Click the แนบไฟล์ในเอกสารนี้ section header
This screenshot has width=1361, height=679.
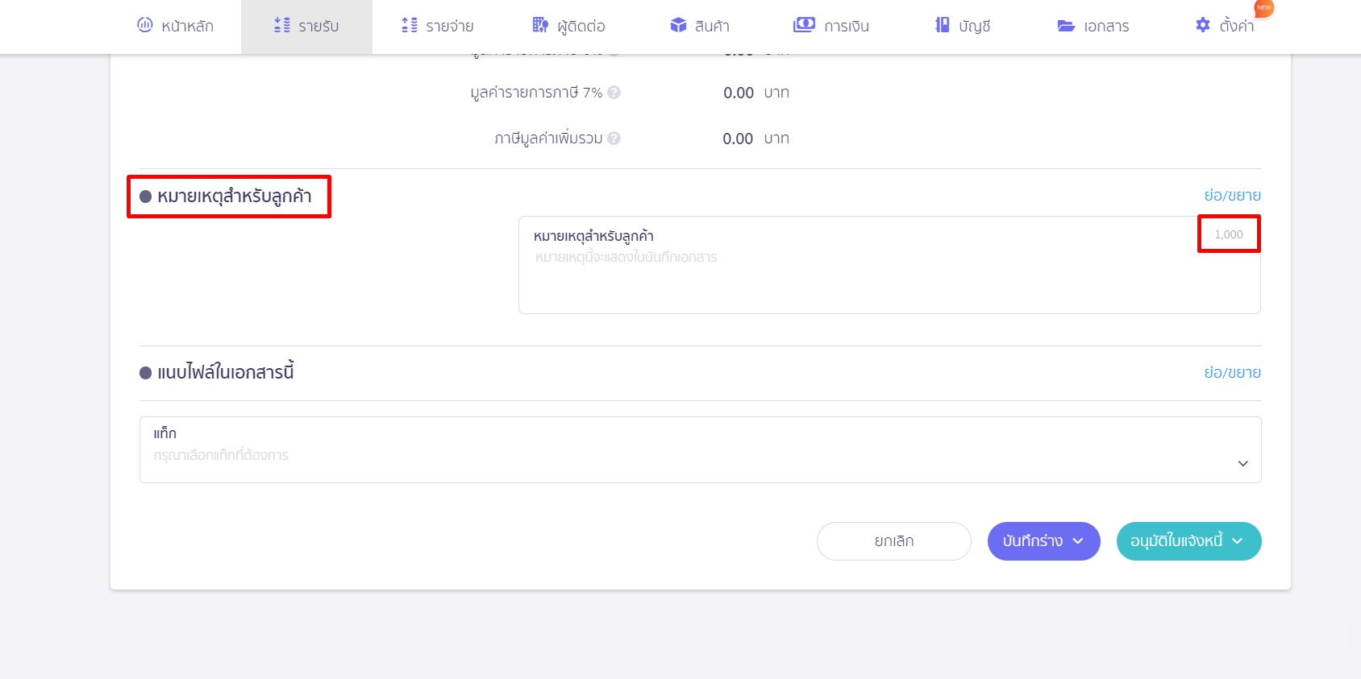point(225,373)
